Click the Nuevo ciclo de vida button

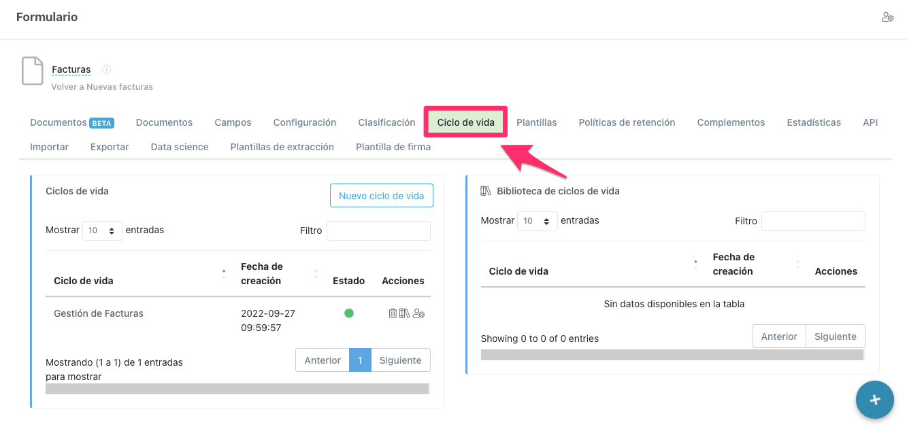tap(381, 196)
